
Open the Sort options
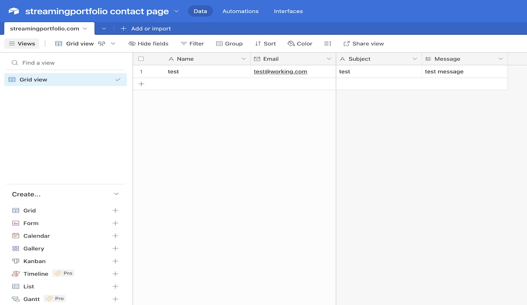point(265,43)
